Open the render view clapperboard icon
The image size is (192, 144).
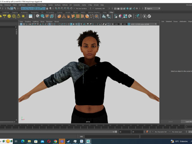pyautogui.click(x=115, y=8)
